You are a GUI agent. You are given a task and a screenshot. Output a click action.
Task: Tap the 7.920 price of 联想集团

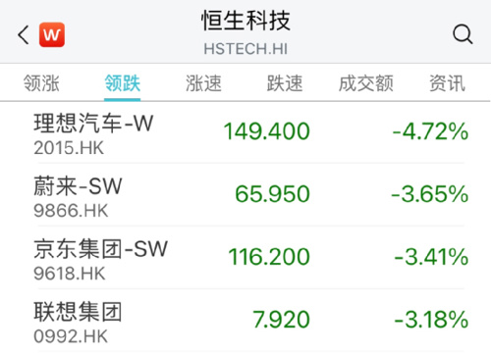click(281, 320)
